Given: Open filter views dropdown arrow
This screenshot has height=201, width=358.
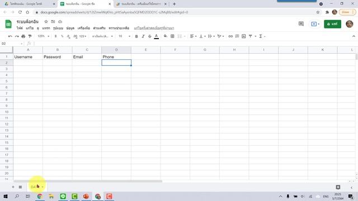Looking at the screenshot, I should coord(256,36).
